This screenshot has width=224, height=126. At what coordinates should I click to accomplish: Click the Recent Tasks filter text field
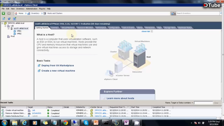[x=203, y=103]
